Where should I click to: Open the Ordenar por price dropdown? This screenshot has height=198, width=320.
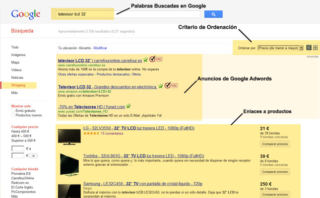click(x=280, y=48)
